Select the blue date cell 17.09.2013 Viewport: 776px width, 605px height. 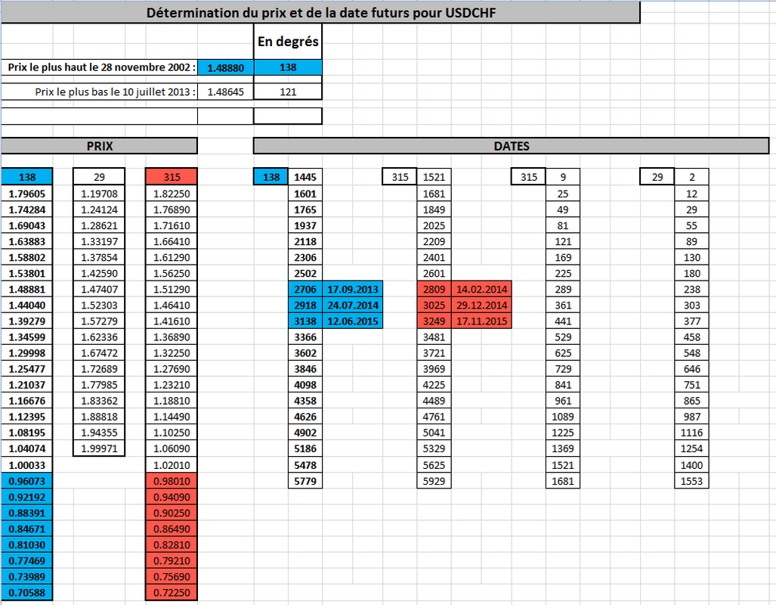pyautogui.click(x=353, y=289)
